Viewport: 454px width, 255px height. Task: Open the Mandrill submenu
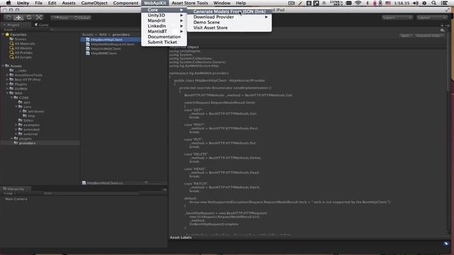click(164, 21)
